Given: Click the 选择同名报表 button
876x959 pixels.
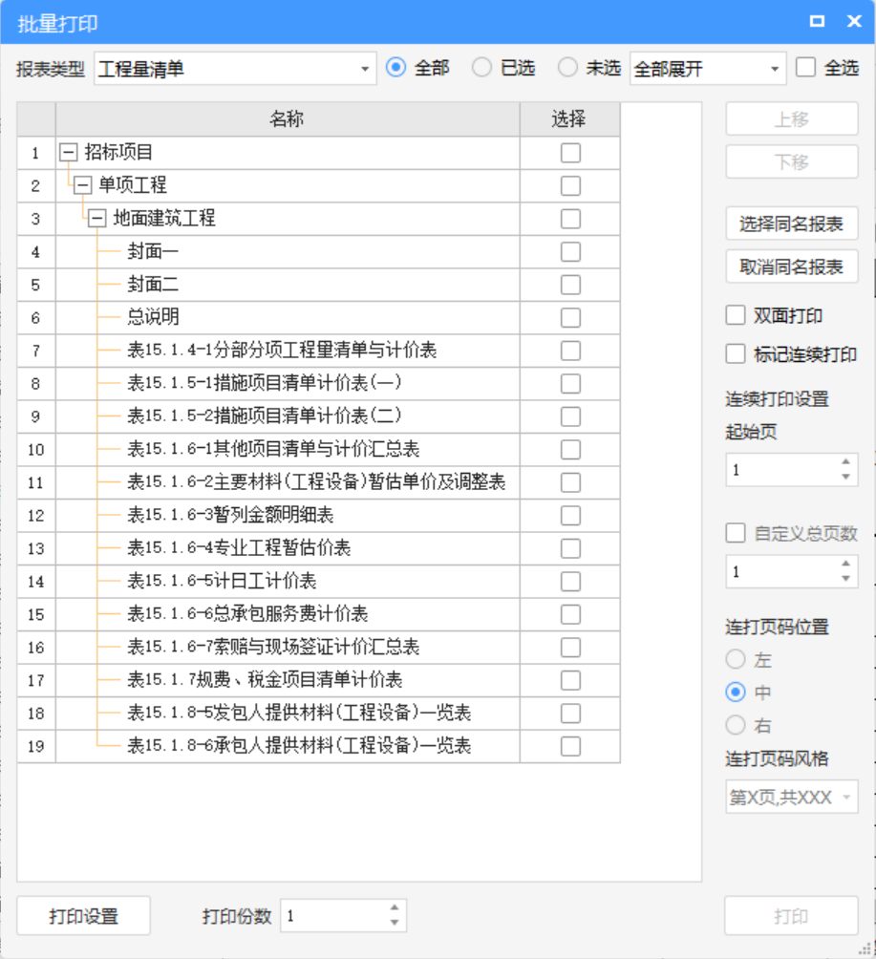Looking at the screenshot, I should [x=791, y=224].
